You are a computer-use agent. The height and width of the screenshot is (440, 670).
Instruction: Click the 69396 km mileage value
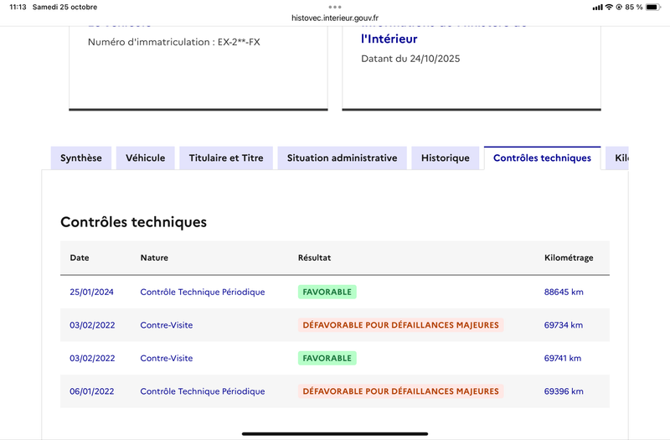pos(564,391)
